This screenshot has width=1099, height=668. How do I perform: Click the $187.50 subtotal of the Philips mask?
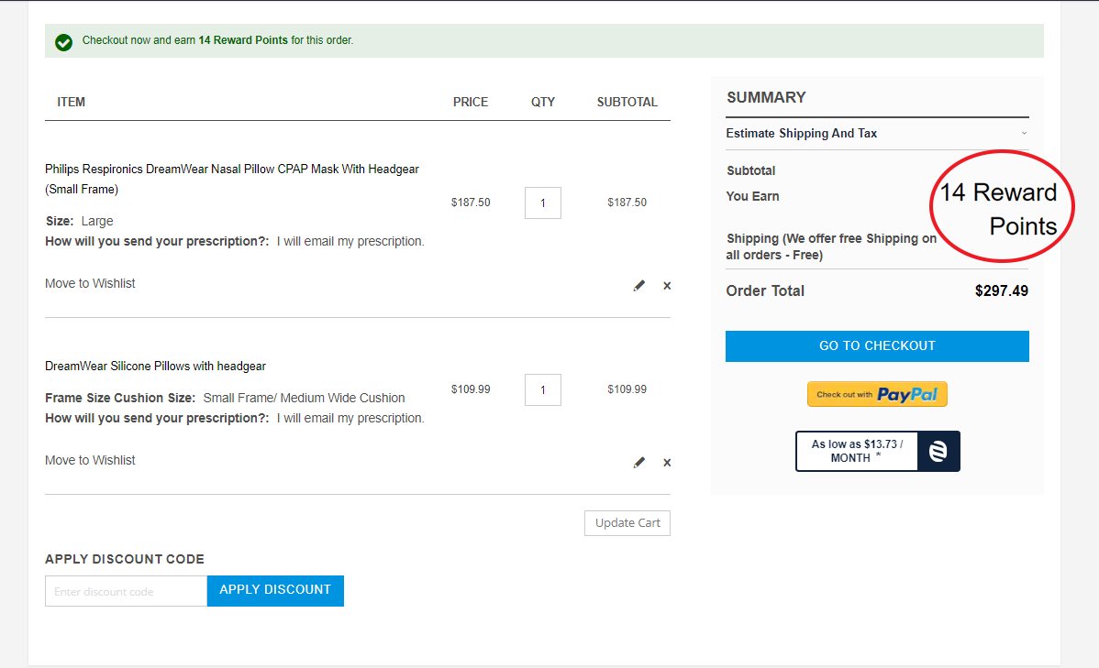coord(627,203)
